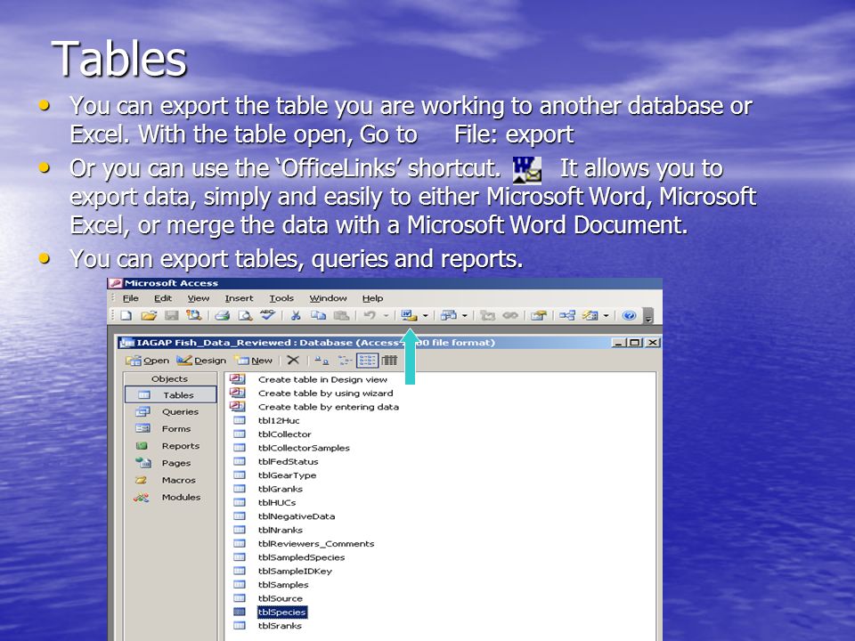Select the tblReviewers_Comments table
855x641 pixels.
click(316, 543)
